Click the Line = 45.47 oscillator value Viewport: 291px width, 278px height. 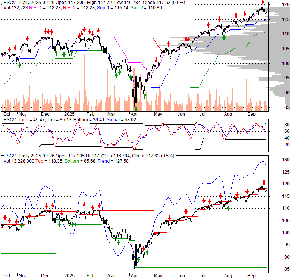tap(32, 120)
